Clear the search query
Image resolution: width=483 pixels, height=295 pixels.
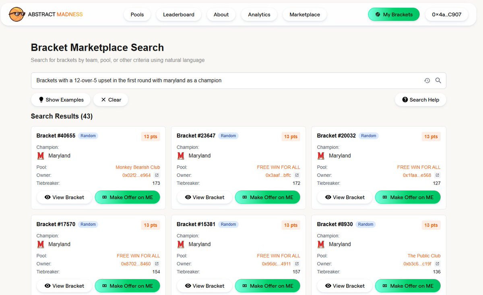111,100
